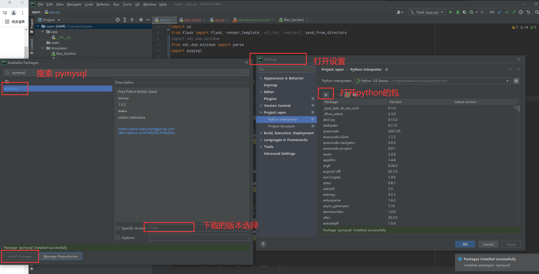This screenshot has height=274, width=539.
Task: Select Project Structure in settings tree
Action: coord(281,126)
